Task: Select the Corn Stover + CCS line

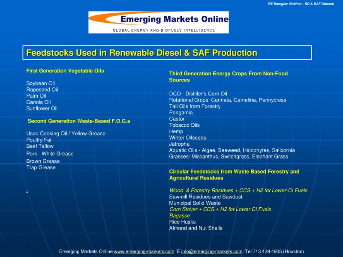Action: (x=220, y=209)
